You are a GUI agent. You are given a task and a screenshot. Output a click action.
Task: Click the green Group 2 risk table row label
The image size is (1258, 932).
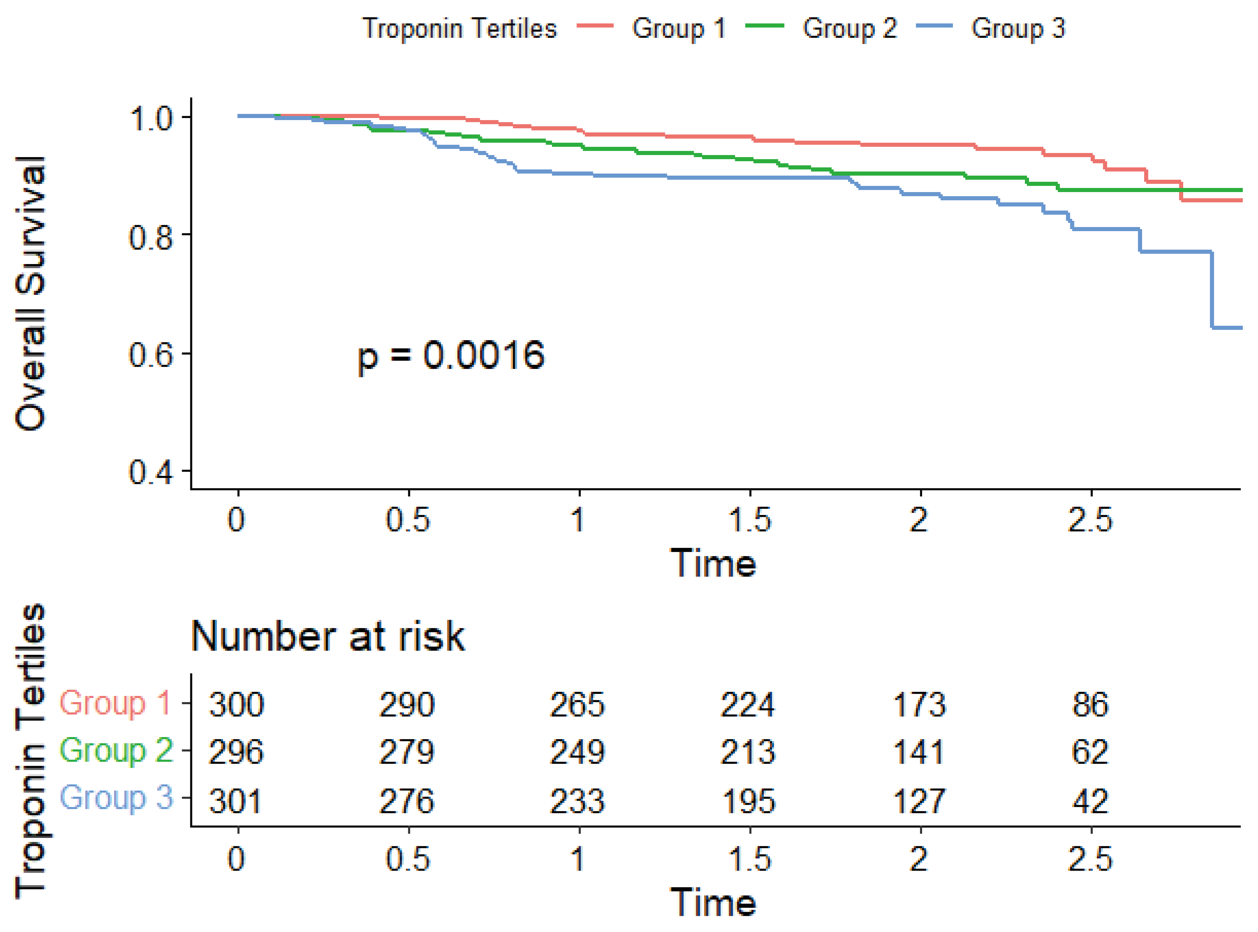(116, 751)
